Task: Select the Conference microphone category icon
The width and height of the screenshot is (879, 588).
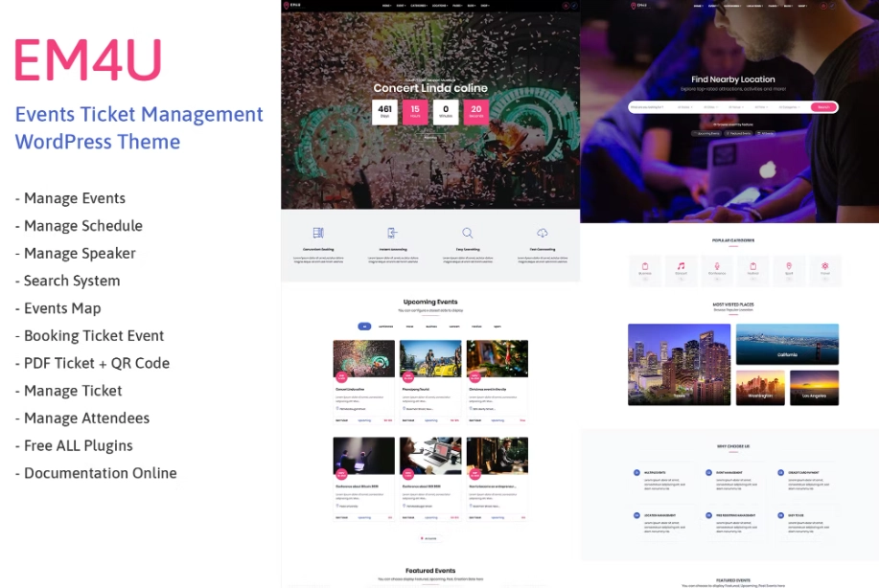Action: click(x=716, y=267)
